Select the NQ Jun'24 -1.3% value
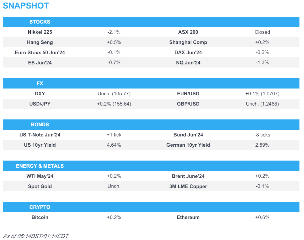304x240 pixels. tap(262, 63)
